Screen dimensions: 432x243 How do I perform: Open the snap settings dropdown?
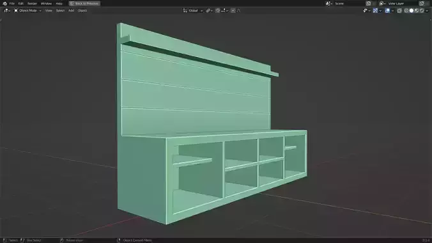point(224,10)
